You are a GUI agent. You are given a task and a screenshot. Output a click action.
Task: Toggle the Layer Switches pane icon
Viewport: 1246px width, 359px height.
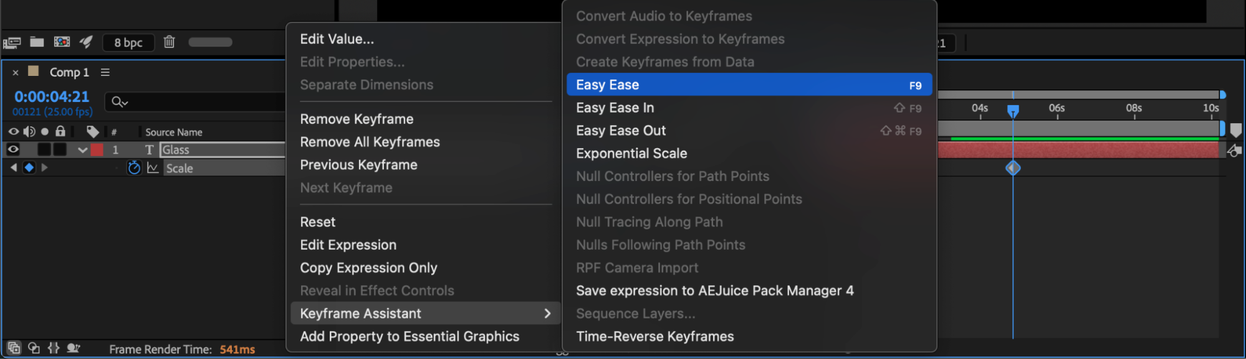(x=14, y=348)
